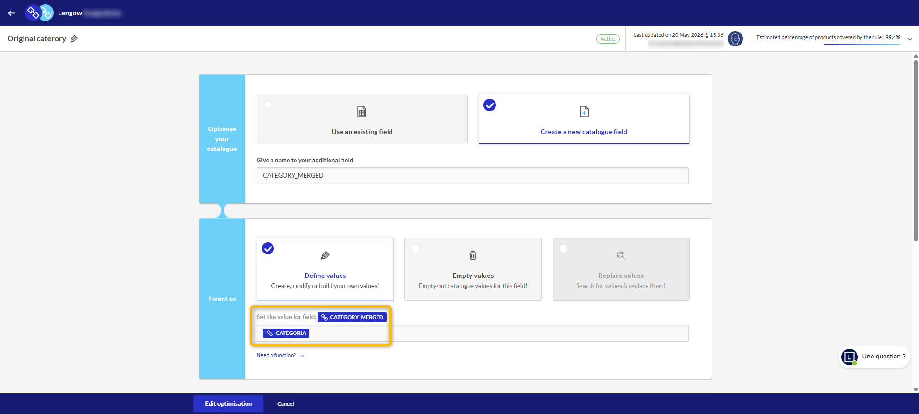
Task: Click the scrollbar down arrow
Action: click(x=916, y=390)
